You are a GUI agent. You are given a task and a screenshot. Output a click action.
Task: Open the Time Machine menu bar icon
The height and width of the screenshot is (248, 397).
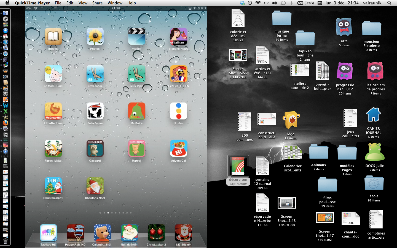(250, 3)
